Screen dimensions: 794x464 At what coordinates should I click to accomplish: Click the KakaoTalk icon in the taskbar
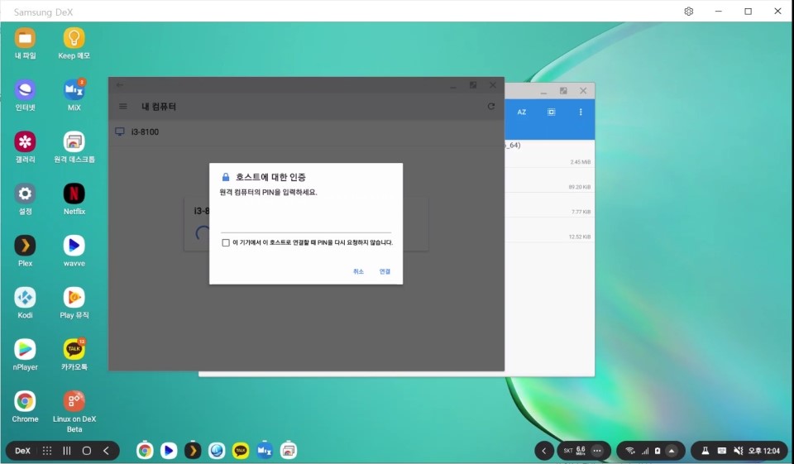click(x=241, y=450)
